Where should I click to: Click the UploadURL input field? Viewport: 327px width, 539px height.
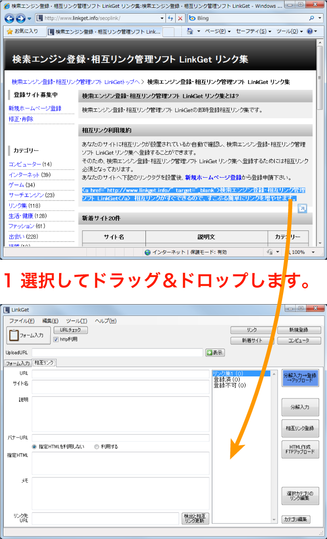coord(118,352)
